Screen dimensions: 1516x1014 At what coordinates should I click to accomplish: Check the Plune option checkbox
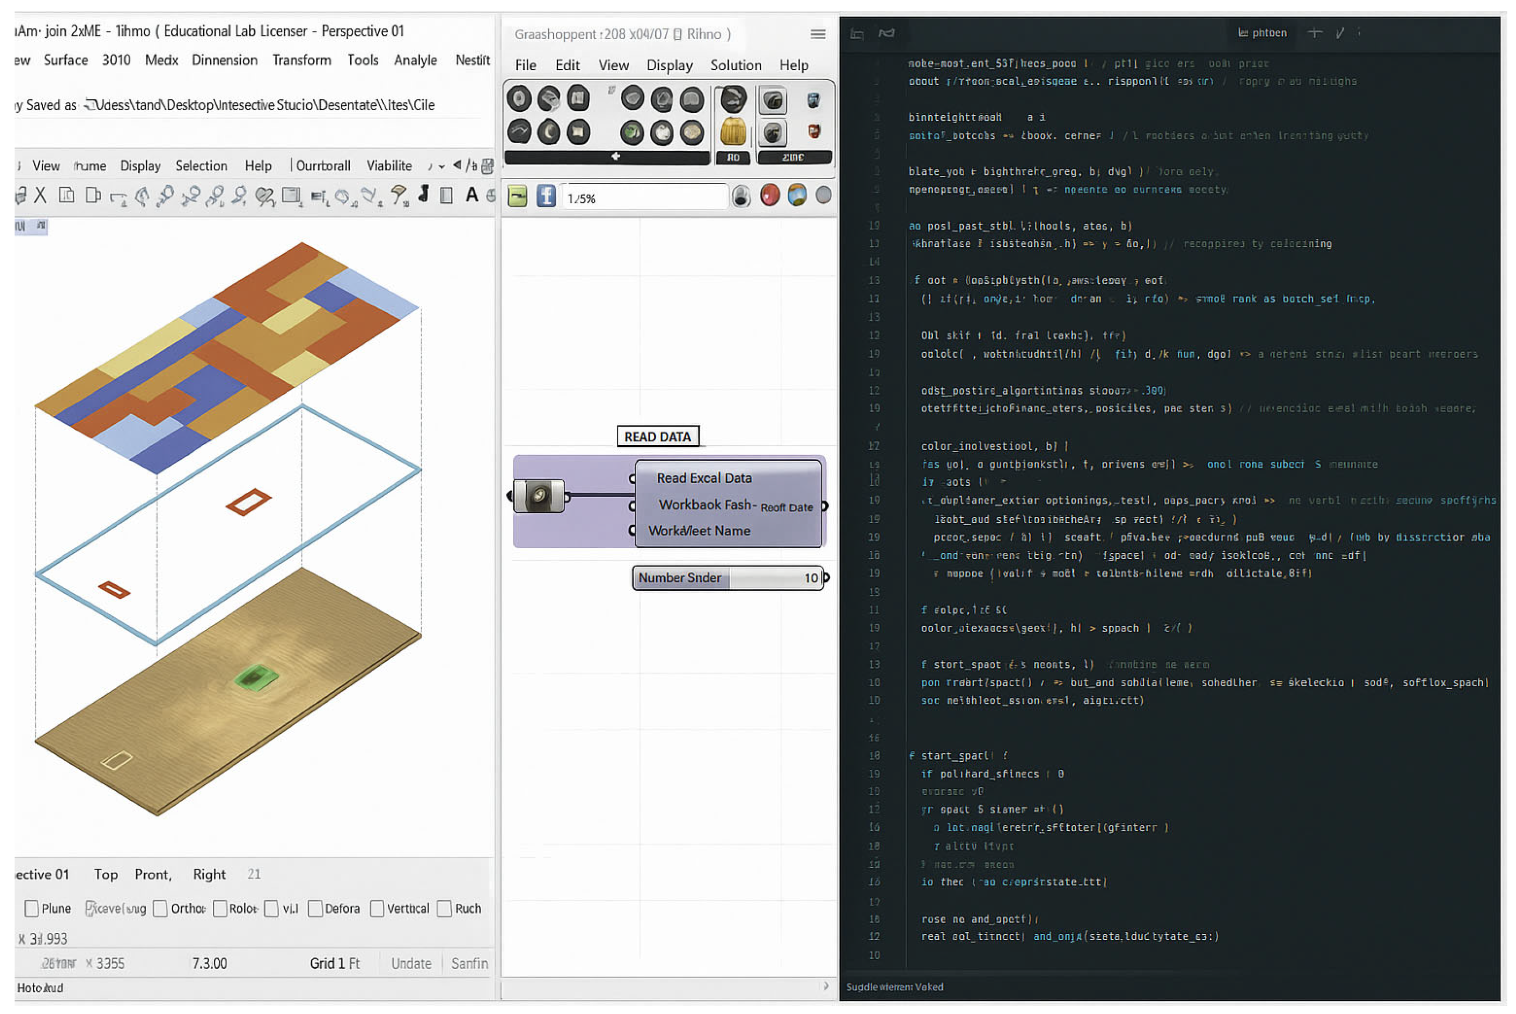pos(31,909)
